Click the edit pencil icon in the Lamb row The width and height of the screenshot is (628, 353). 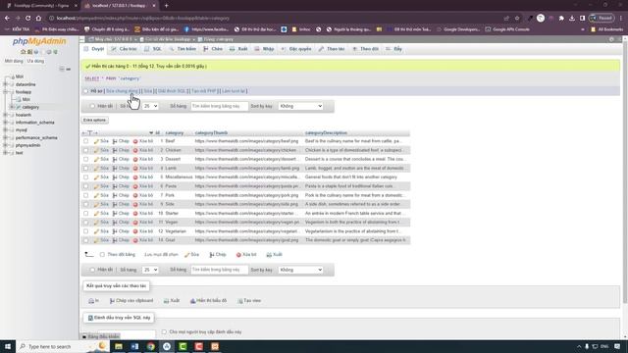click(96, 169)
